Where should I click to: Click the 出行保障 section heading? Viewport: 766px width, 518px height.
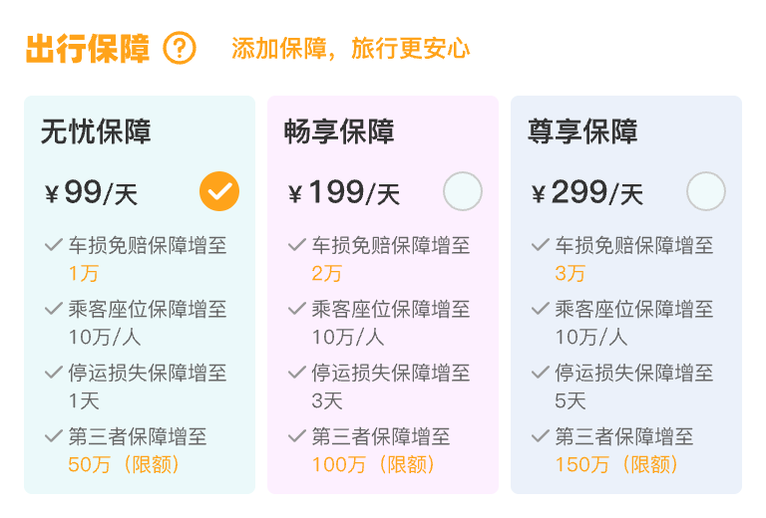[x=88, y=48]
